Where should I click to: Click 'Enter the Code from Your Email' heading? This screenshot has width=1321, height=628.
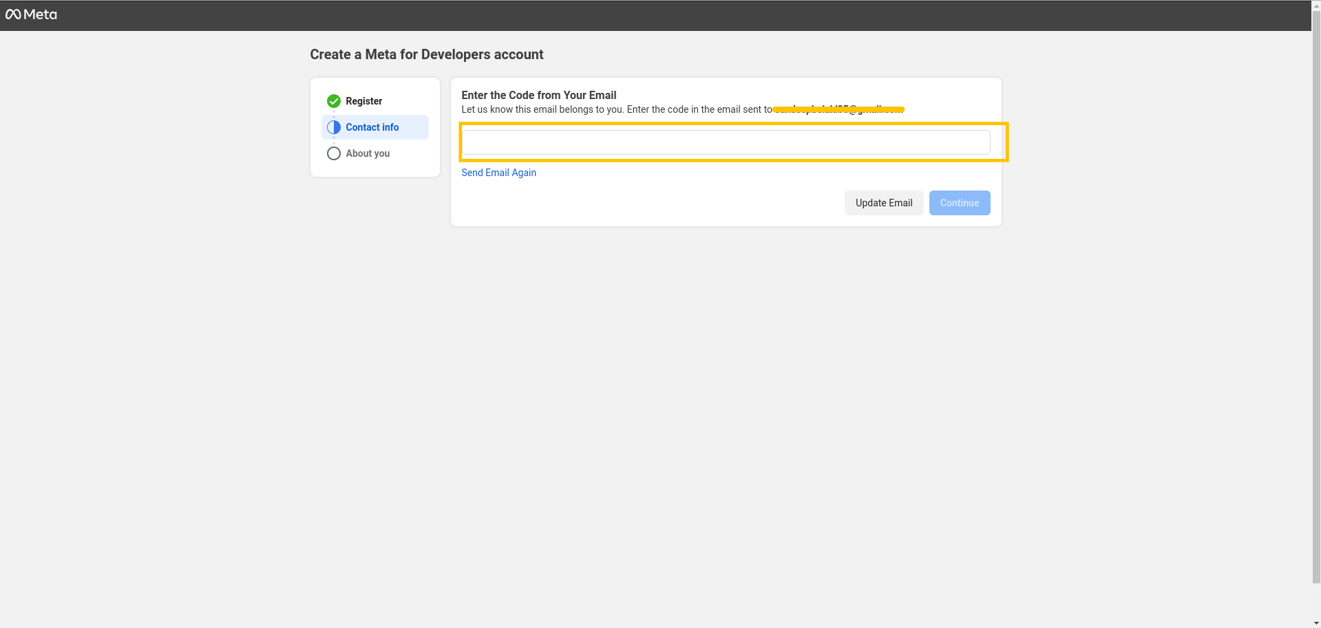pyautogui.click(x=539, y=96)
